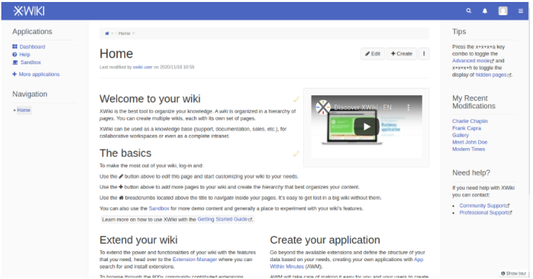
Task: Open the 'Charlie Chaplin' recent modification link
Action: (469, 121)
